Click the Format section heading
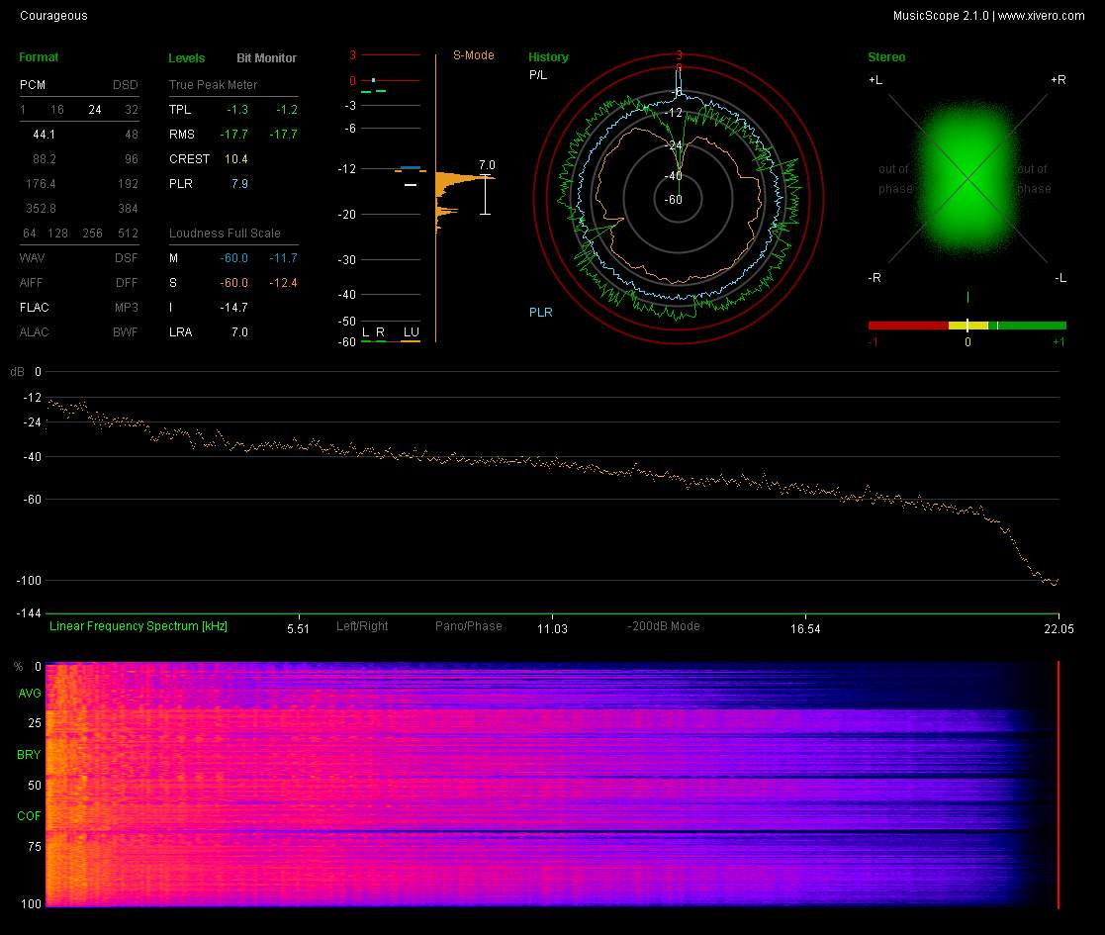This screenshot has height=935, width=1105. [x=39, y=57]
